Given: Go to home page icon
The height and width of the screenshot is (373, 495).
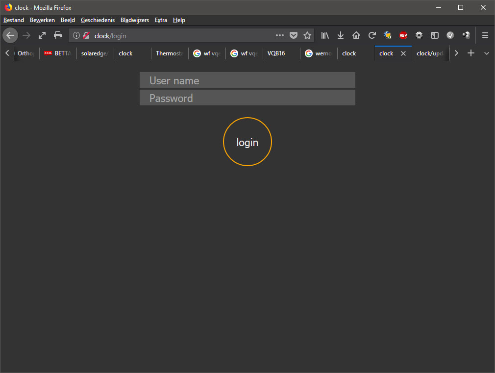Looking at the screenshot, I should [356, 35].
